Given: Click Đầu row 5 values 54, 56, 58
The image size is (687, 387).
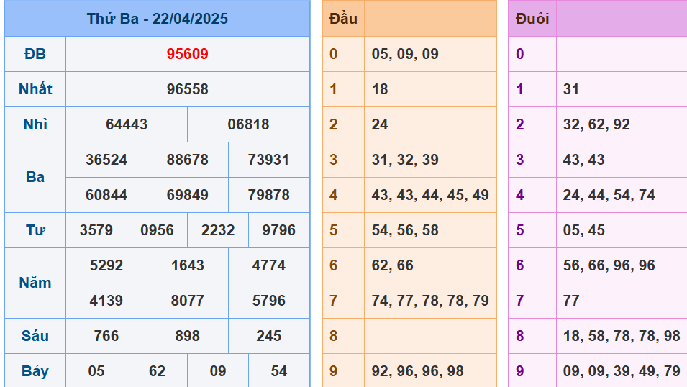Looking at the screenshot, I should click(x=405, y=230).
